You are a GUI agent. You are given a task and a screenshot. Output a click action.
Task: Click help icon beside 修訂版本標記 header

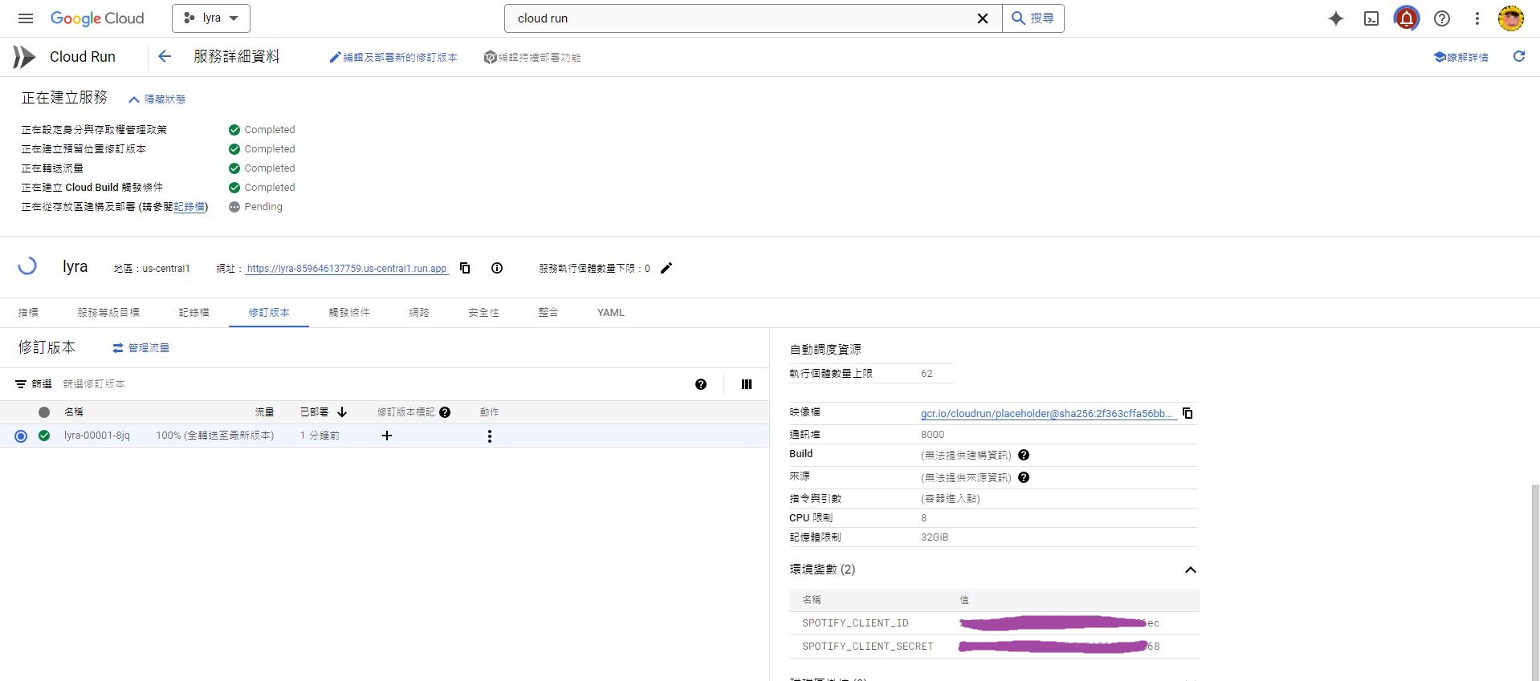click(445, 412)
